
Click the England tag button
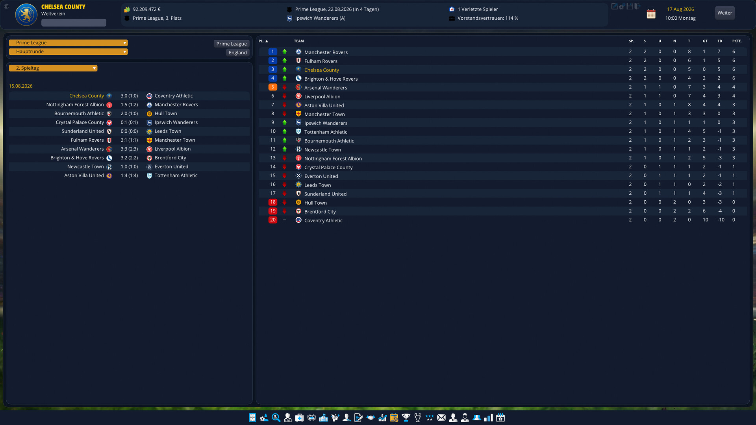pos(238,53)
